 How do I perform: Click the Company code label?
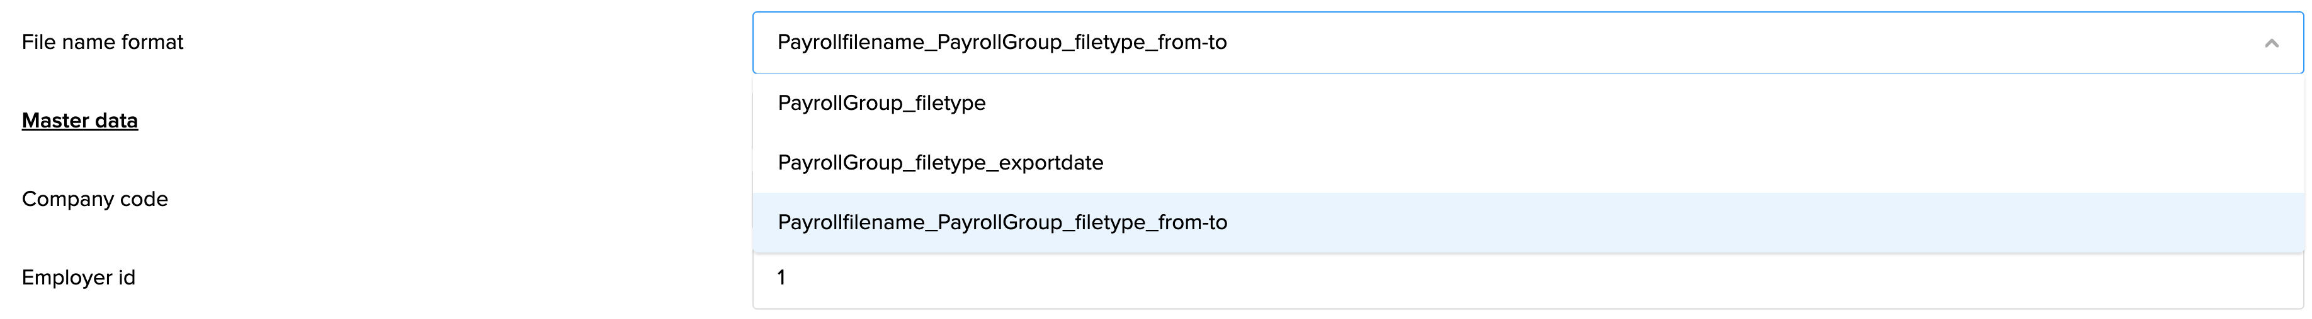pos(94,199)
